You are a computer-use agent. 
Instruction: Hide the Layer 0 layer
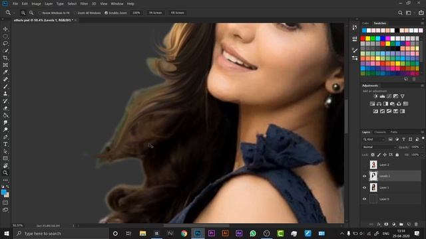(365, 199)
